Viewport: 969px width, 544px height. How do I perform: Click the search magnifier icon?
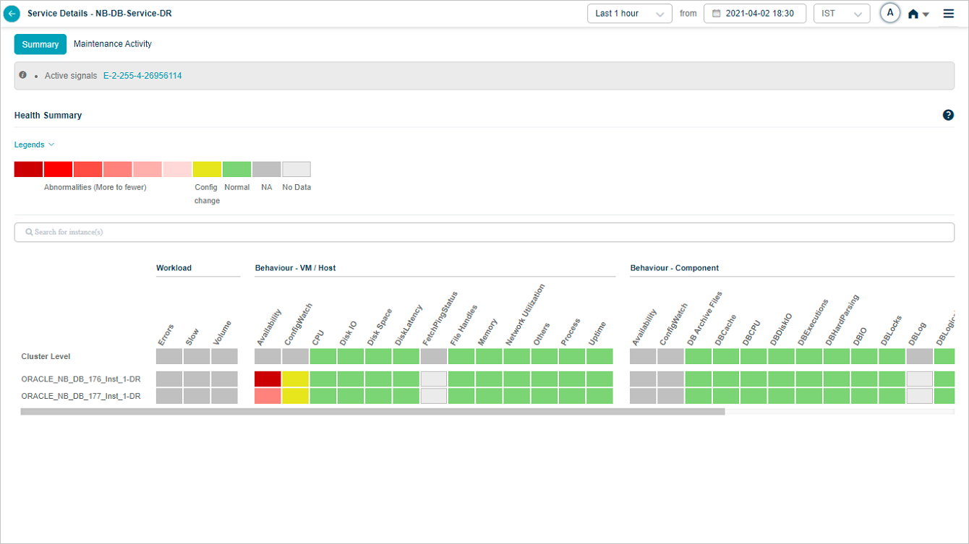point(29,233)
